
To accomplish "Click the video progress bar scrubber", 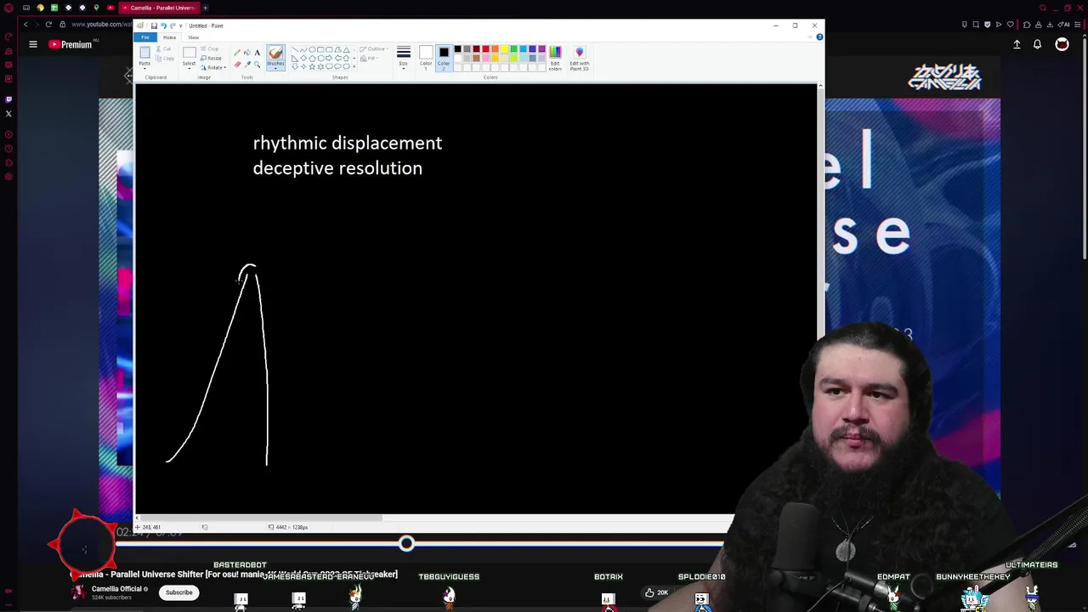I will pos(406,544).
